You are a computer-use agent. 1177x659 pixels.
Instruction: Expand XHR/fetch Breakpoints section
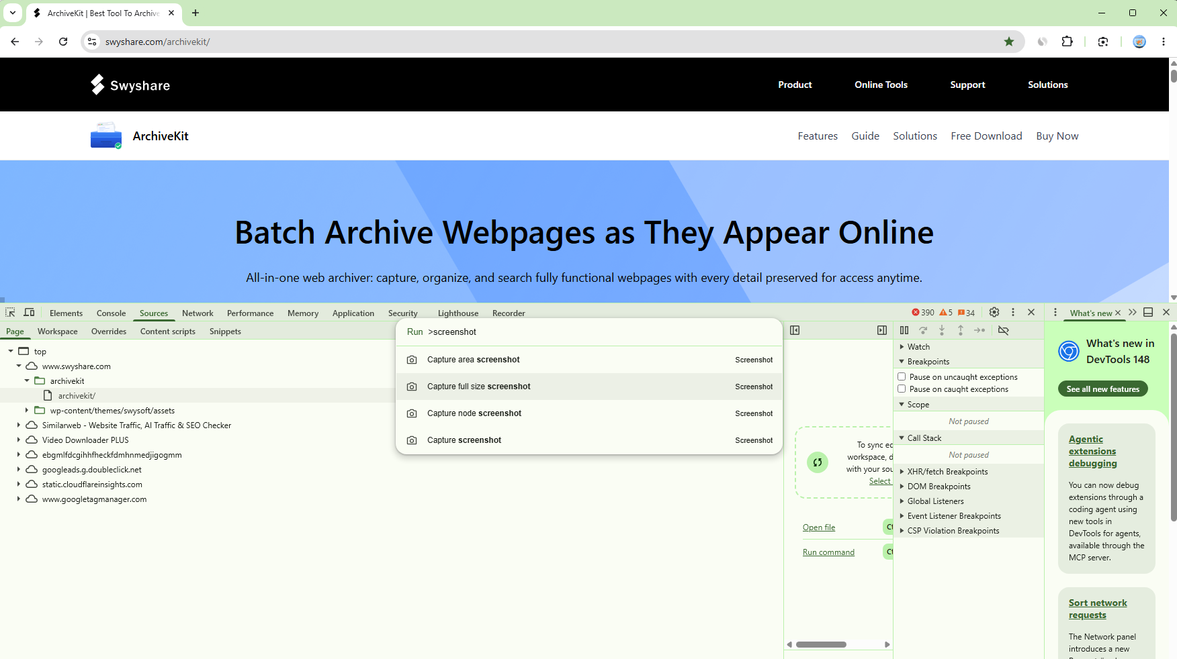[902, 472]
